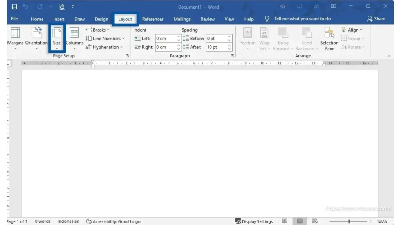Click the Send Backward button
Image resolution: width=401 pixels, height=225 pixels.
pyautogui.click(x=307, y=39)
